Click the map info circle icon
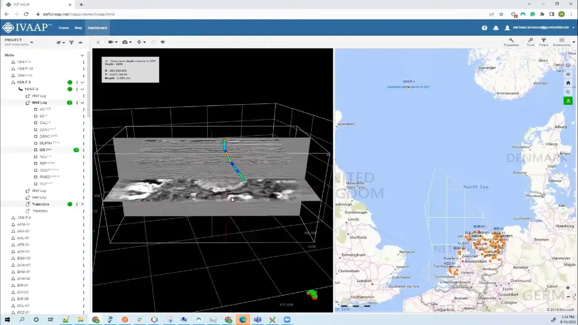Viewport: 578px width, 325px height. coord(568,65)
